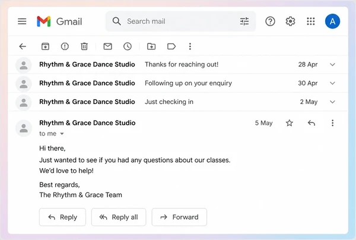Image resolution: width=356 pixels, height=240 pixels.
Task: Click the Reply button
Action: click(x=62, y=217)
